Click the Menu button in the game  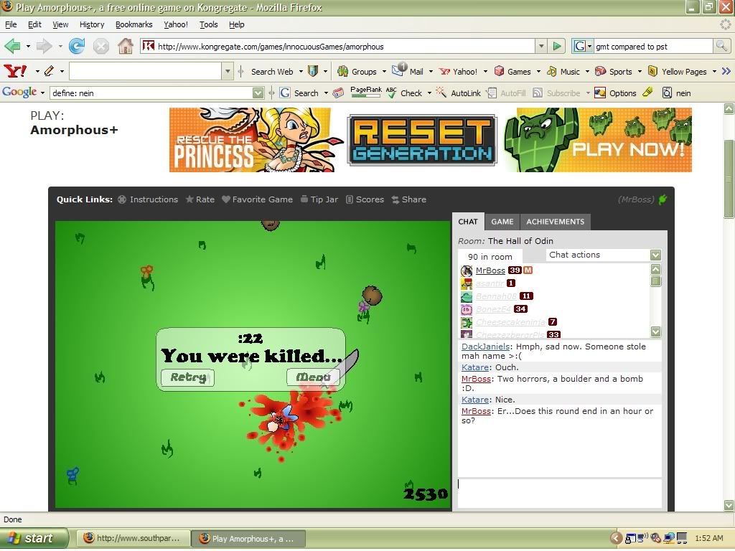313,377
